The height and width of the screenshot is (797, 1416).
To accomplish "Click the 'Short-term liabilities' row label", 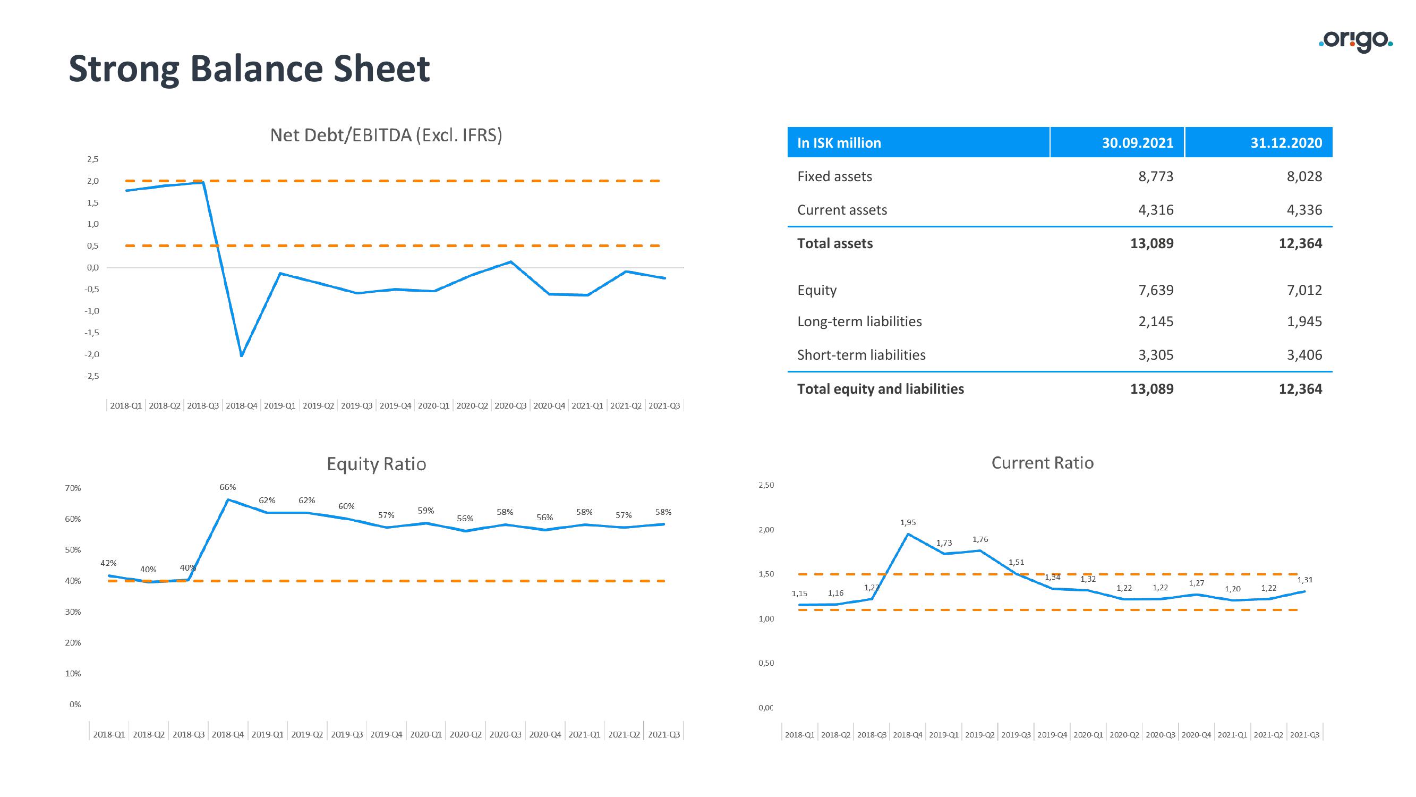I will (x=861, y=355).
